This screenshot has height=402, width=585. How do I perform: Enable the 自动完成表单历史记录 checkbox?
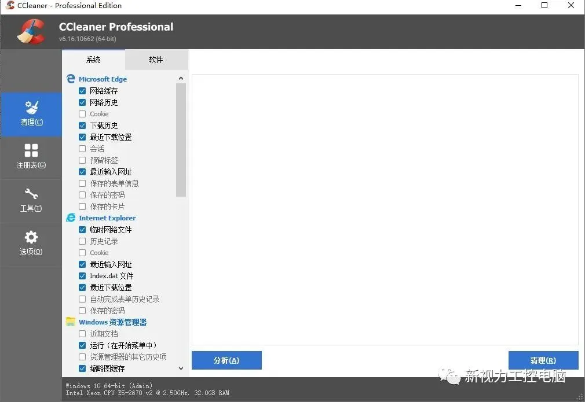point(82,299)
